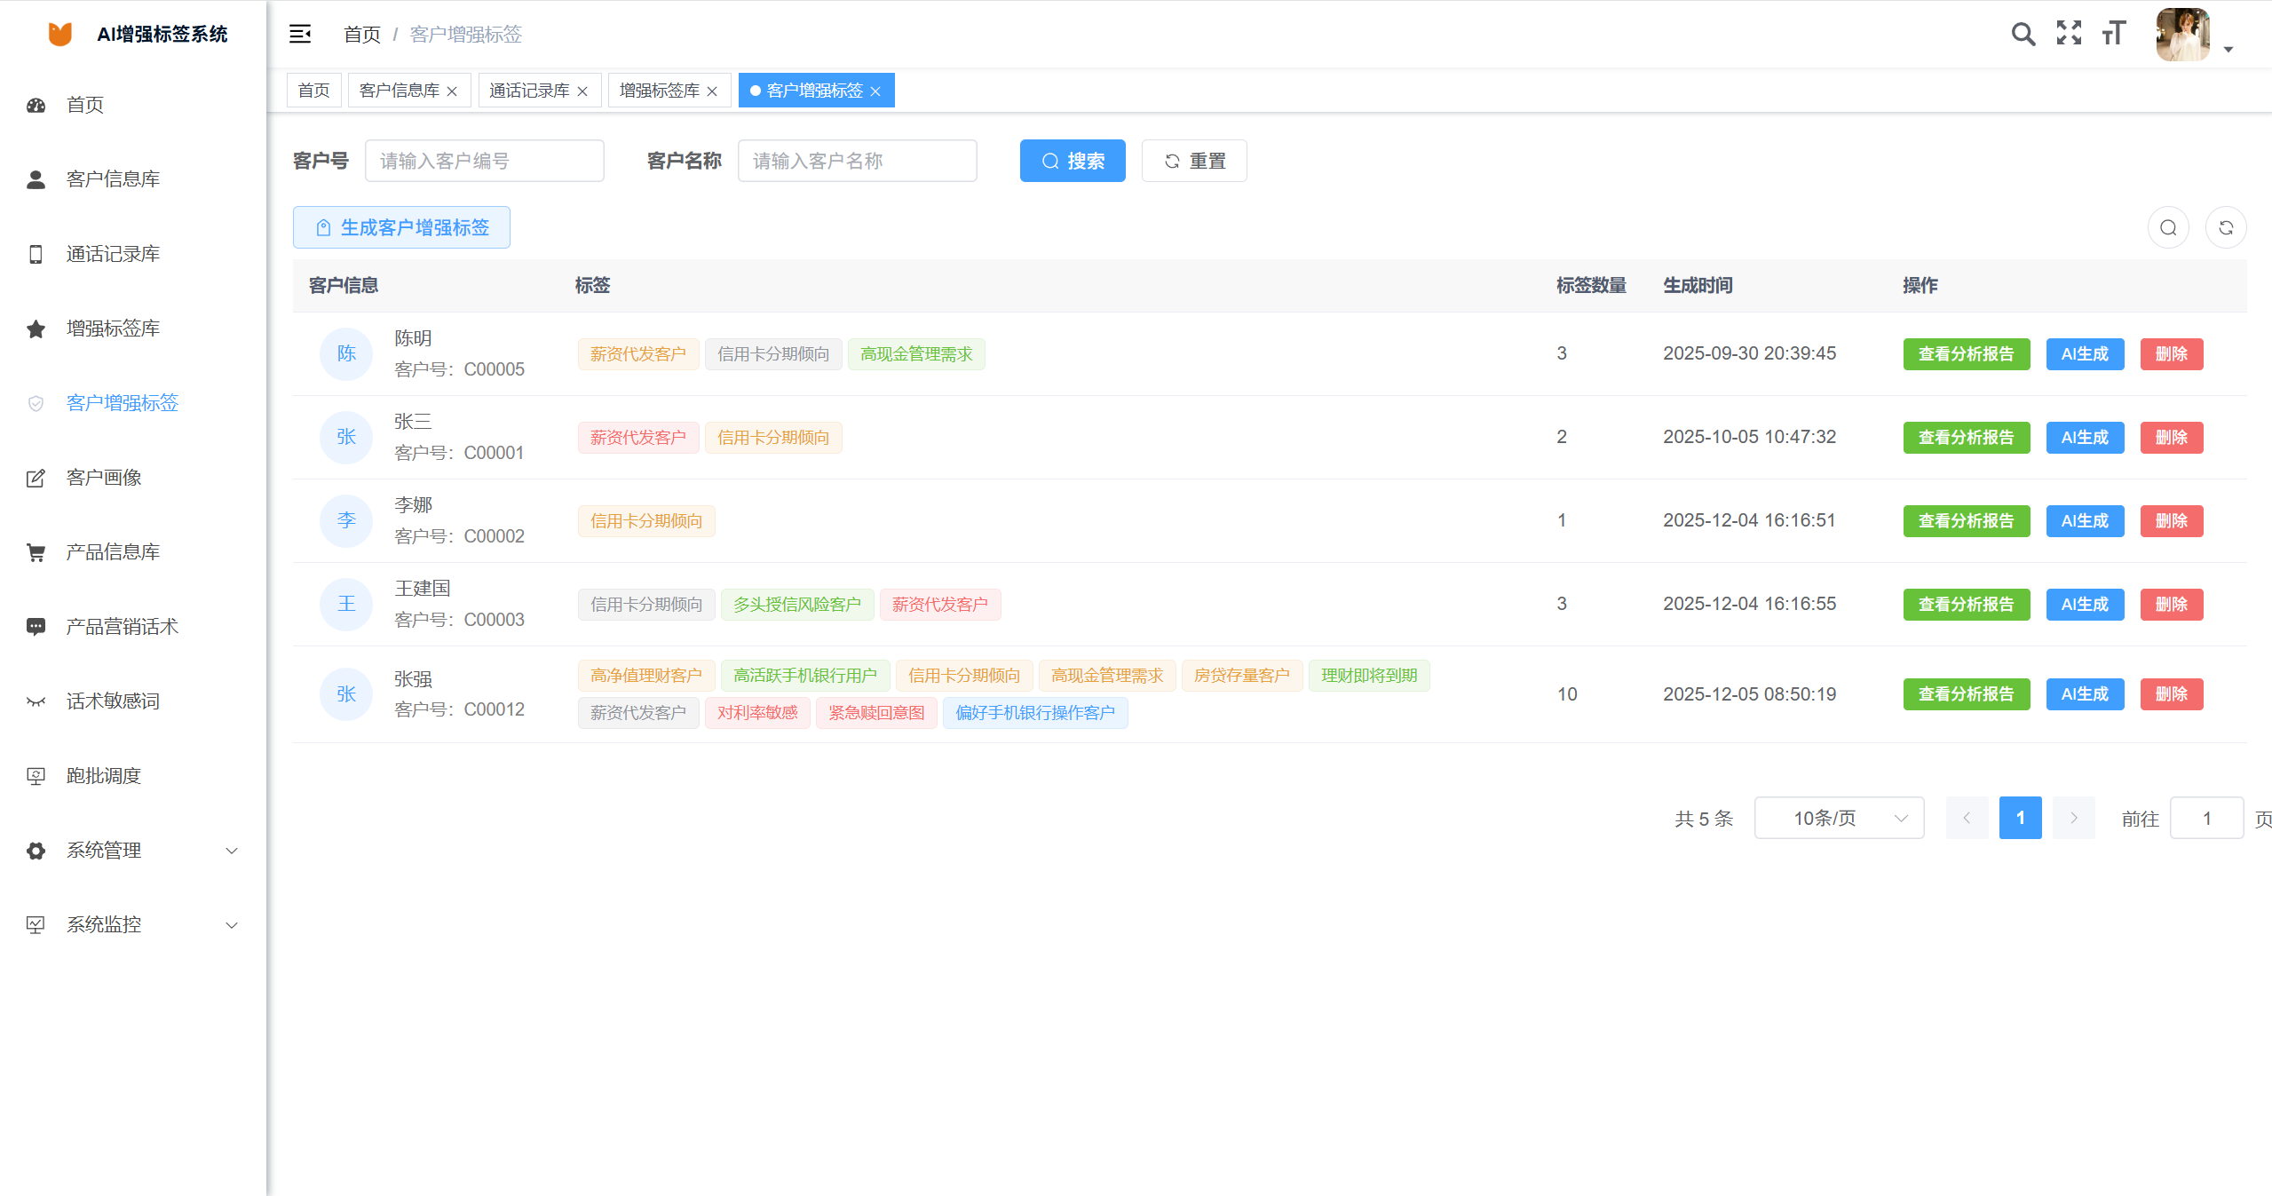Switch to the 客户信息库 tab
The height and width of the screenshot is (1196, 2272).
click(x=400, y=91)
